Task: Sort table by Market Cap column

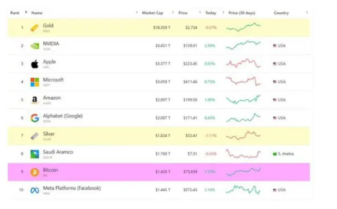Action: 153,13
